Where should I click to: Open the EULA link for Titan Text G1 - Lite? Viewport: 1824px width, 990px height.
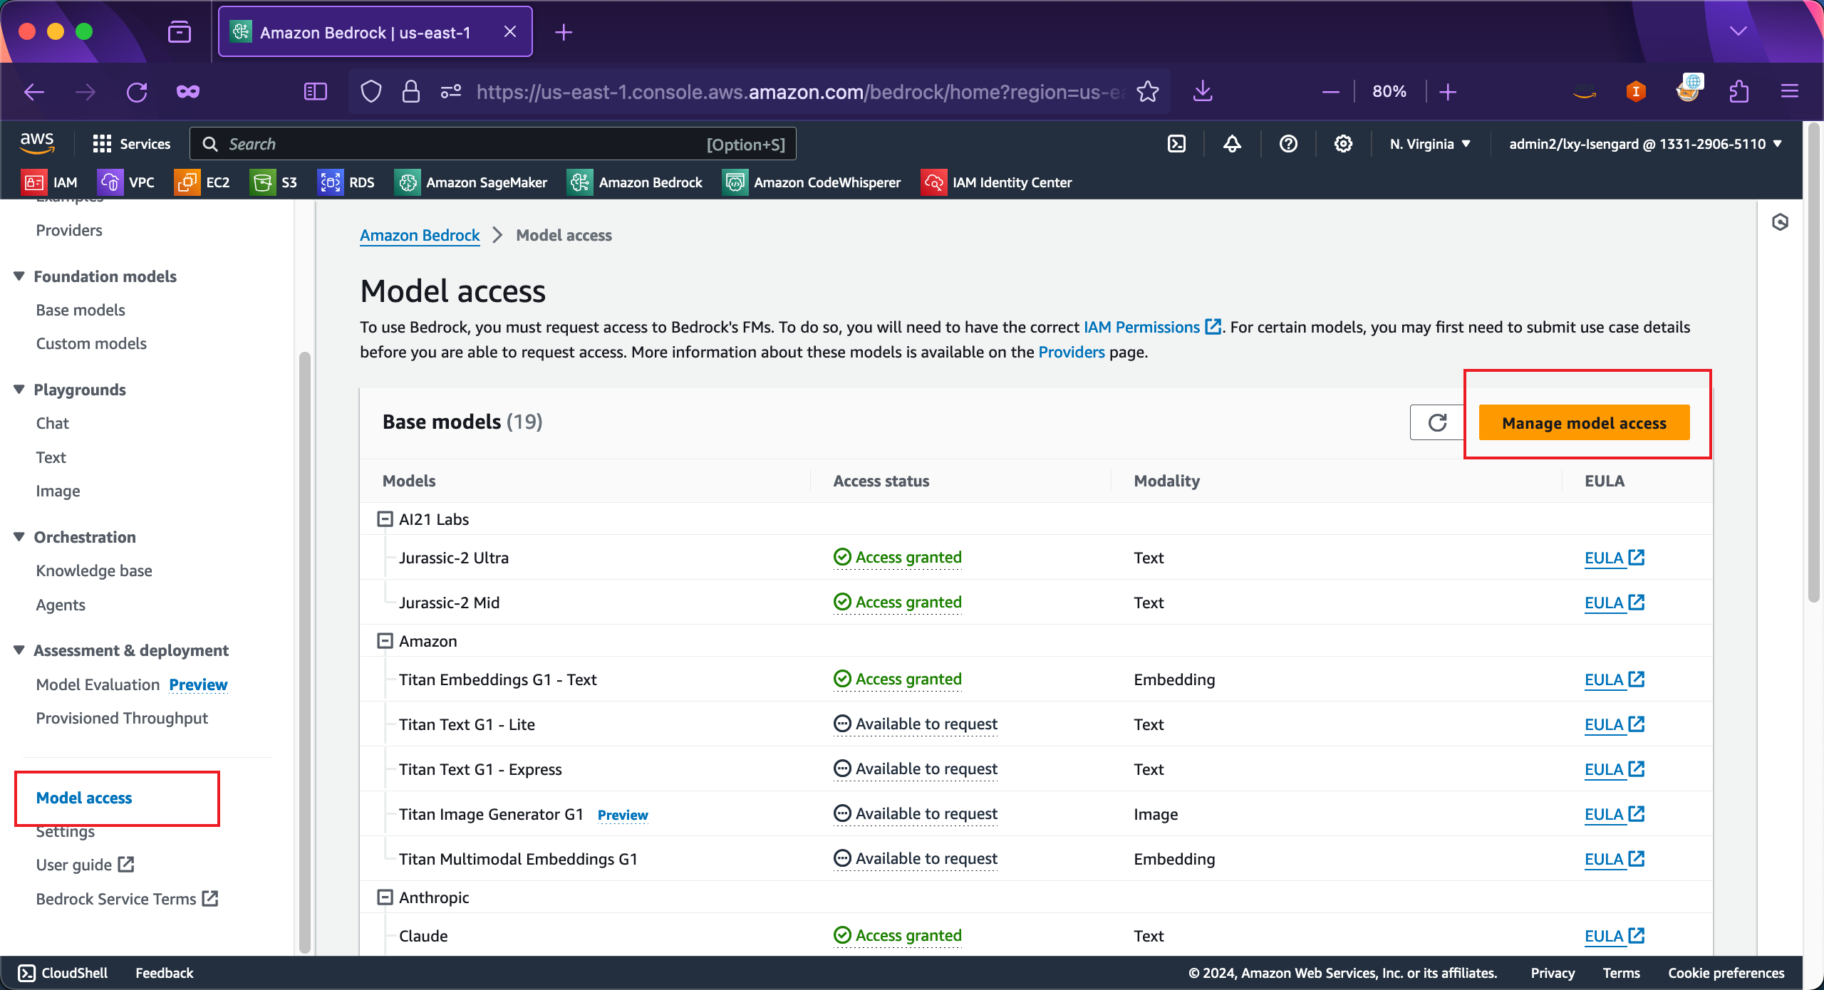[x=1614, y=724]
